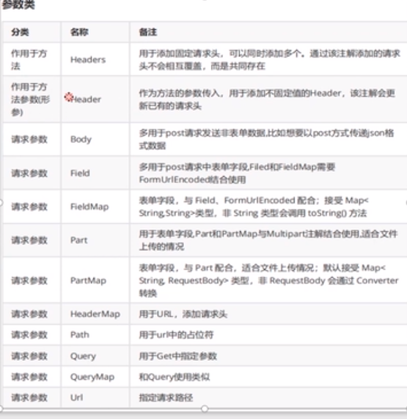Click the Field description mentioning FormUrlEncoded

237,173
